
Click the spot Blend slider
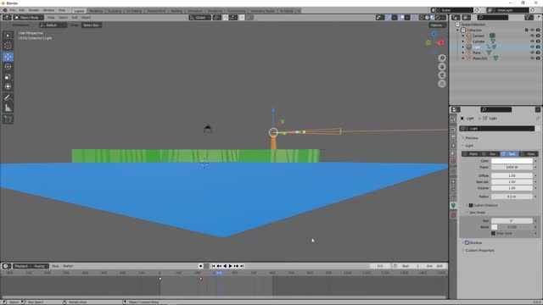click(512, 227)
